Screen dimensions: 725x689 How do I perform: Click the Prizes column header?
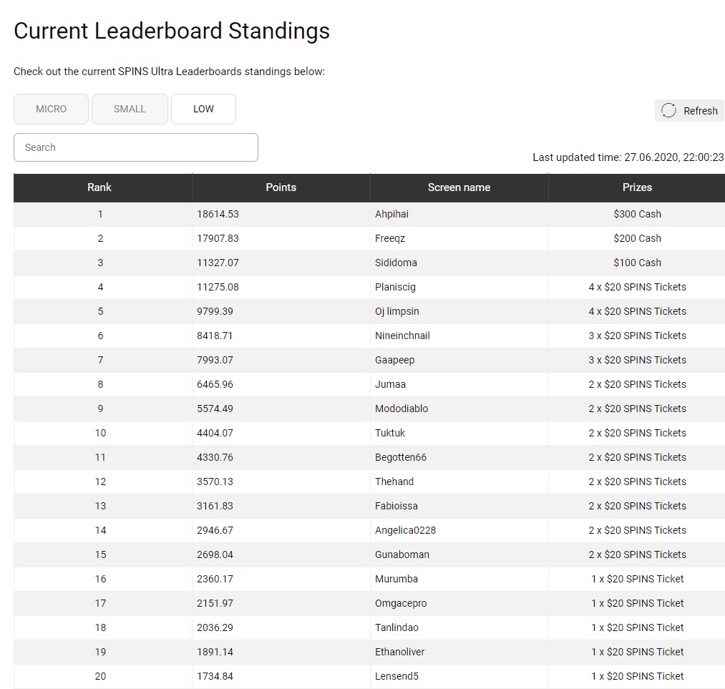637,187
